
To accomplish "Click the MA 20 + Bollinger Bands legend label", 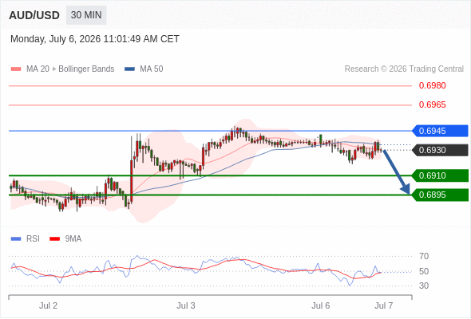I will (x=70, y=69).
